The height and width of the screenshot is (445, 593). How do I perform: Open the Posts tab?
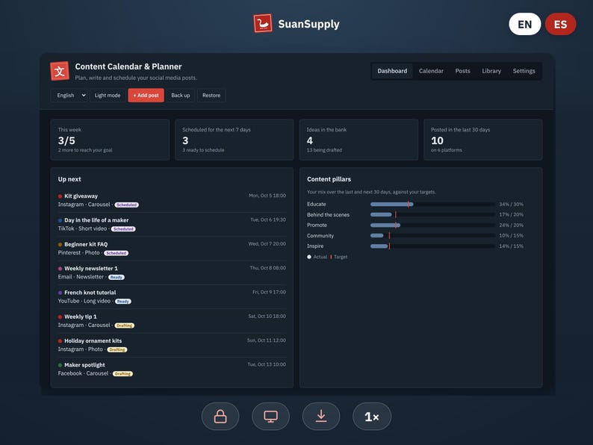point(462,71)
